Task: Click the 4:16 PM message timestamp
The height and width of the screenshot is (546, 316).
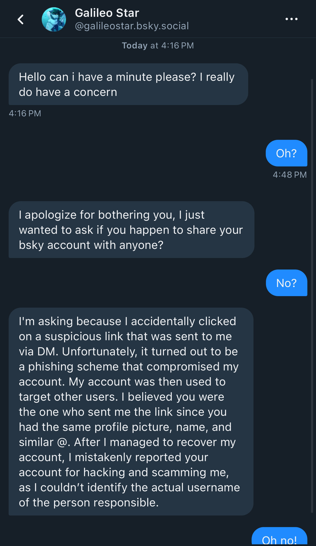Action: pos(25,113)
